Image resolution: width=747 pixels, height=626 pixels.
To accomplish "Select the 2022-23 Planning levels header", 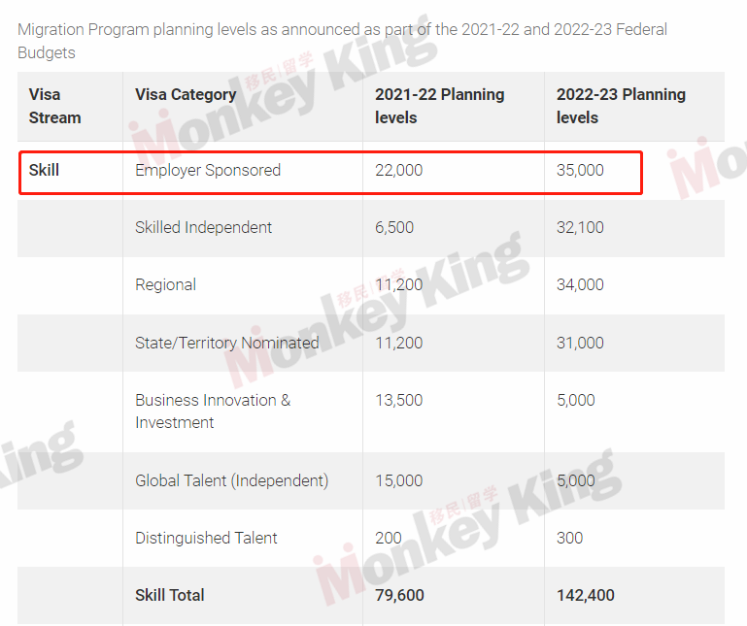I will click(x=621, y=106).
